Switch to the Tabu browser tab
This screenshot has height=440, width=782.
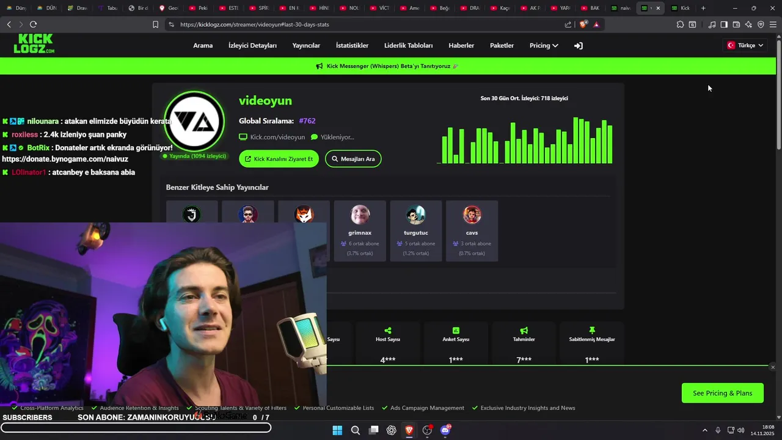[x=108, y=8]
